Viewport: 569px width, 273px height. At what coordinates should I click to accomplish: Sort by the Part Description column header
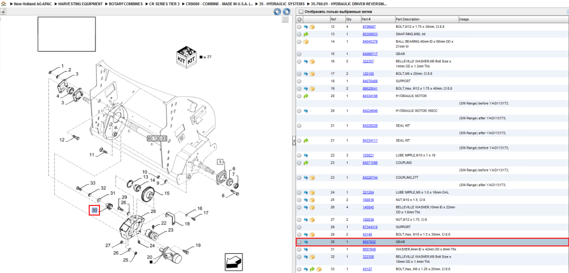tap(426, 19)
